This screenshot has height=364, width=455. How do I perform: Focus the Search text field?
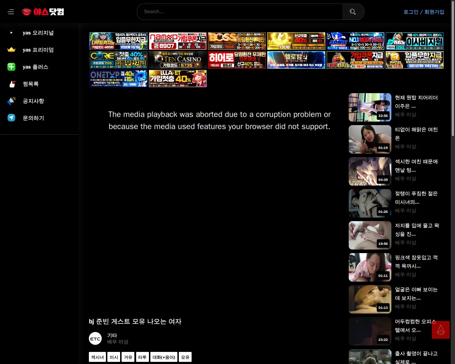click(x=240, y=12)
